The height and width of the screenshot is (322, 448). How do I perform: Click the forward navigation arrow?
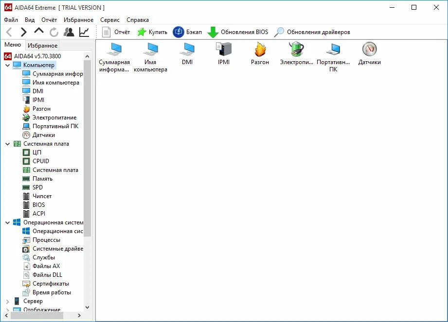point(24,32)
